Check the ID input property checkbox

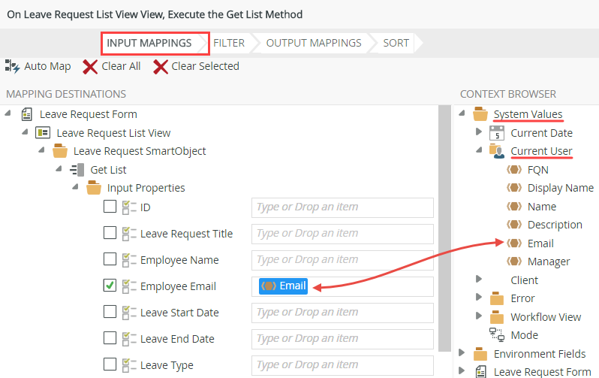(x=110, y=207)
